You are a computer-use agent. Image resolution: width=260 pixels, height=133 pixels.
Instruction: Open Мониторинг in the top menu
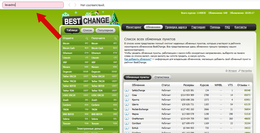tap(133, 27)
